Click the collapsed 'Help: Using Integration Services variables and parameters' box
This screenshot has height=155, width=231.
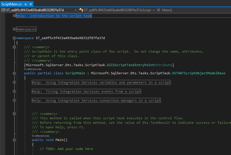[101, 82]
